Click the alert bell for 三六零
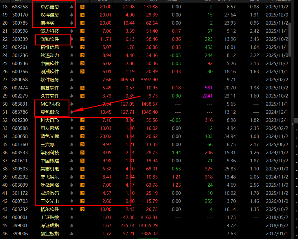 coord(71,144)
